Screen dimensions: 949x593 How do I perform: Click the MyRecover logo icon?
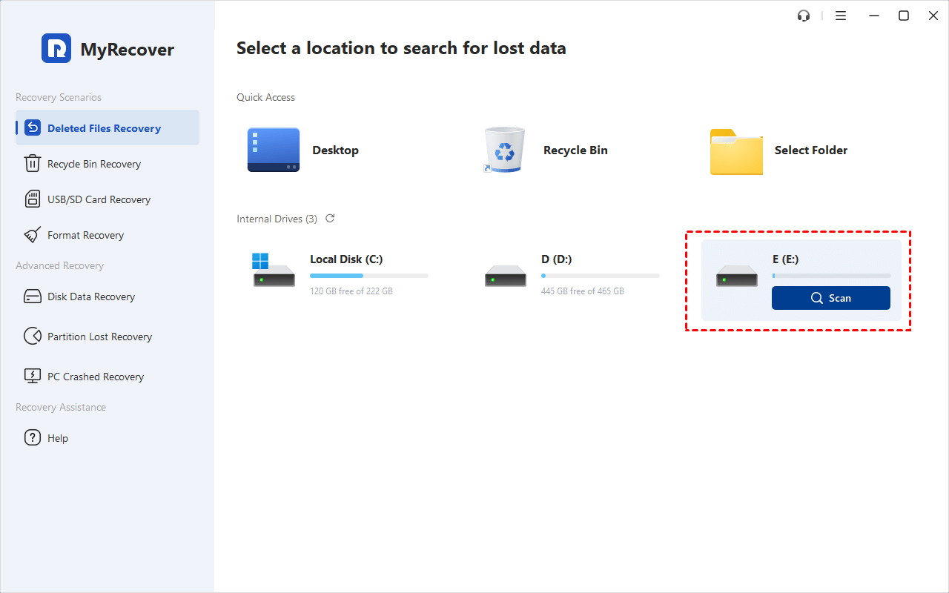[56, 48]
